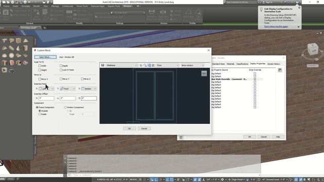Select the Pyramid mass element tool
This screenshot has height=182, width=324.
click(x=26, y=40)
